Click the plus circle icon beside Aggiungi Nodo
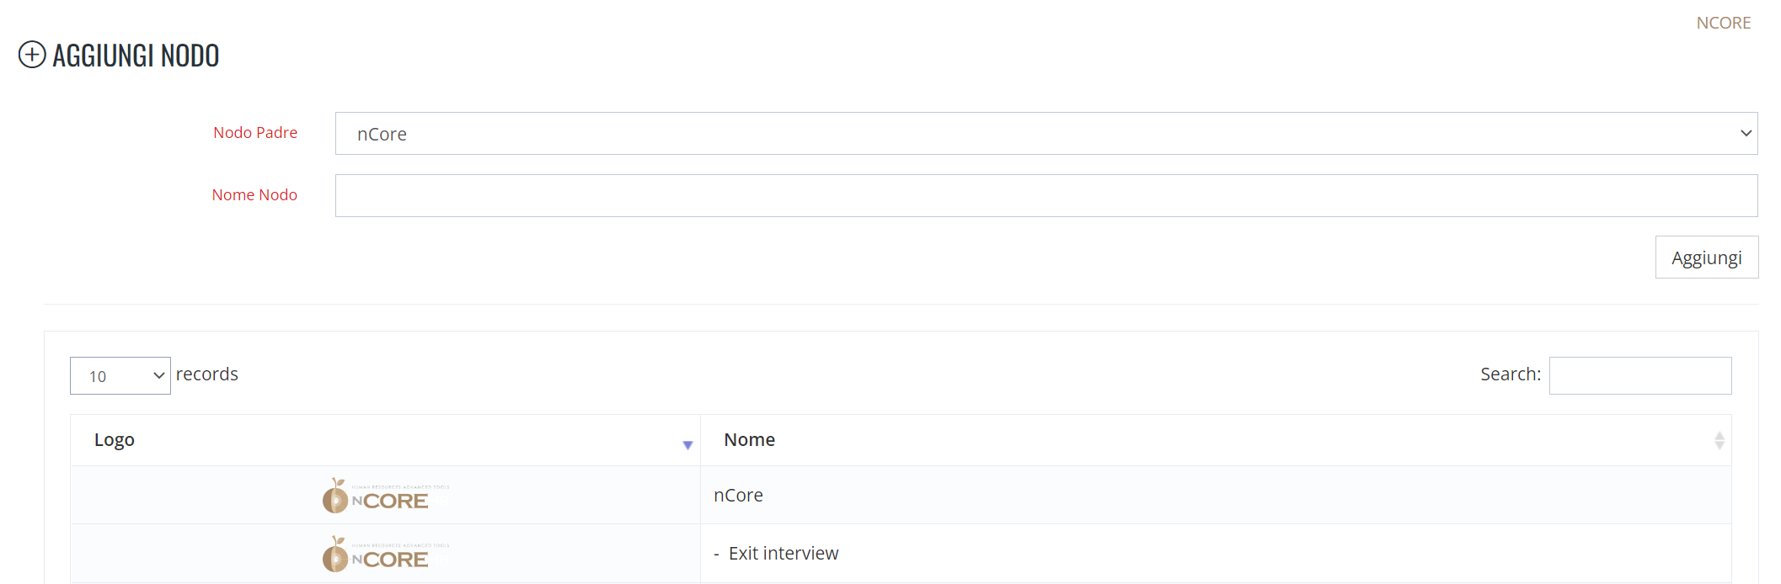The width and height of the screenshot is (1781, 584). point(32,55)
